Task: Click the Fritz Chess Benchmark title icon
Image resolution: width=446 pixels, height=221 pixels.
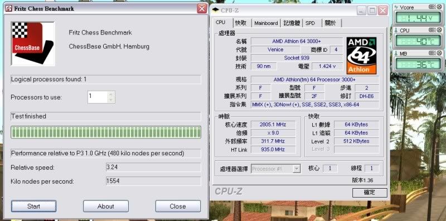Action: point(9,8)
